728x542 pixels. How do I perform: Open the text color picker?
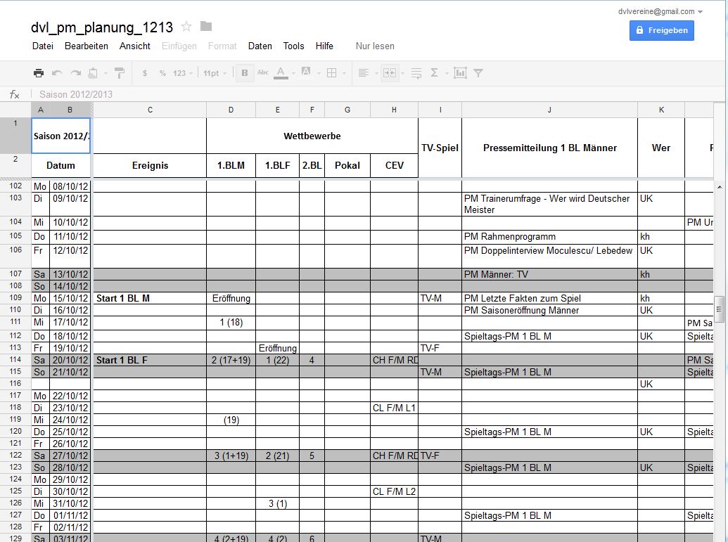click(283, 72)
